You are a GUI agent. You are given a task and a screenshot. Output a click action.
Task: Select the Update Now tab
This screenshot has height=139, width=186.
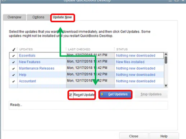62,17
